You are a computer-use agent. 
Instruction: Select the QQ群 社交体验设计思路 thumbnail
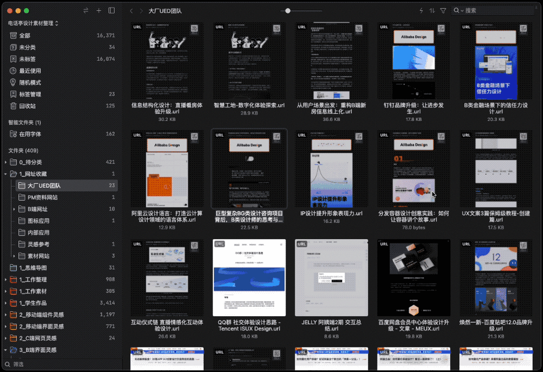point(249,278)
